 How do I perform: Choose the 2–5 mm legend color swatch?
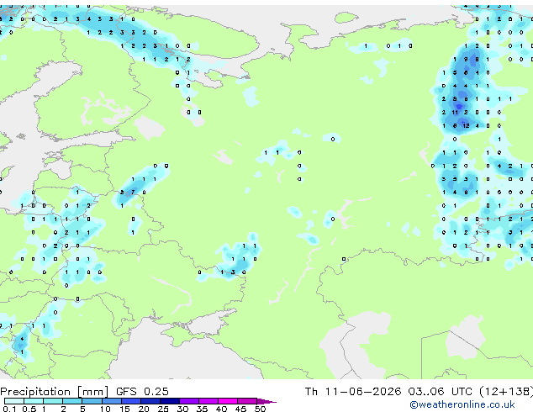pyautogui.click(x=72, y=401)
